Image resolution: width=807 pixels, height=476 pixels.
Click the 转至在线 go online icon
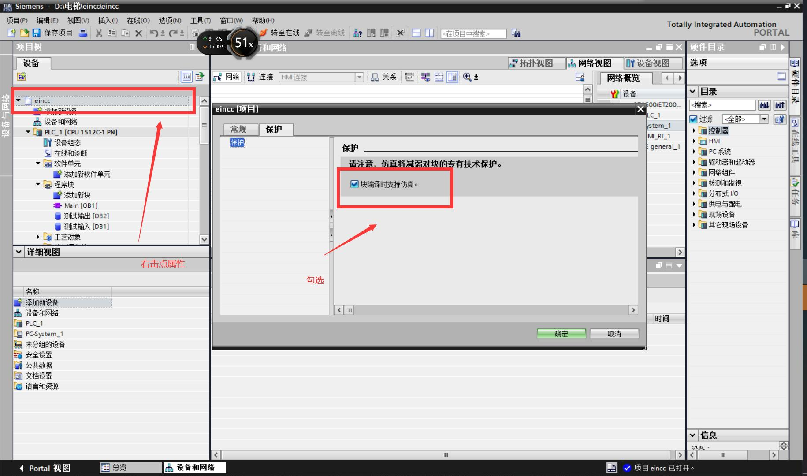[x=281, y=33]
